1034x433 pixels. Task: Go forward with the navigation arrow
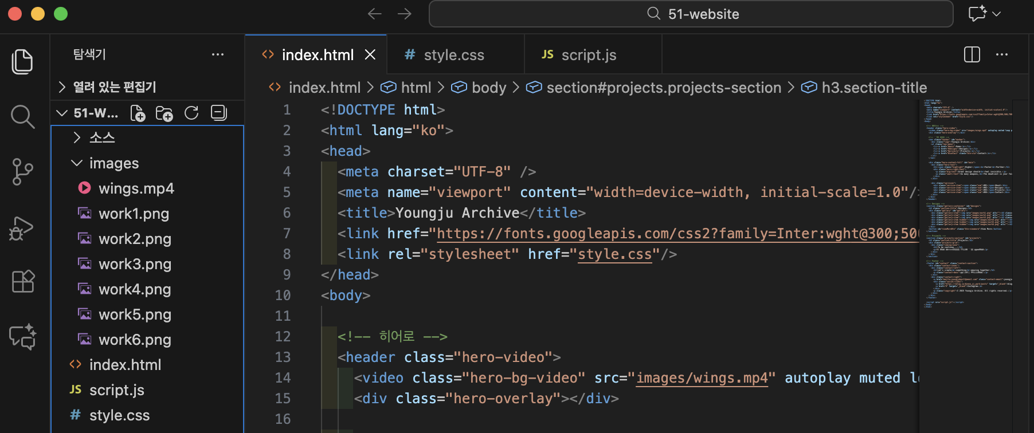(x=405, y=14)
